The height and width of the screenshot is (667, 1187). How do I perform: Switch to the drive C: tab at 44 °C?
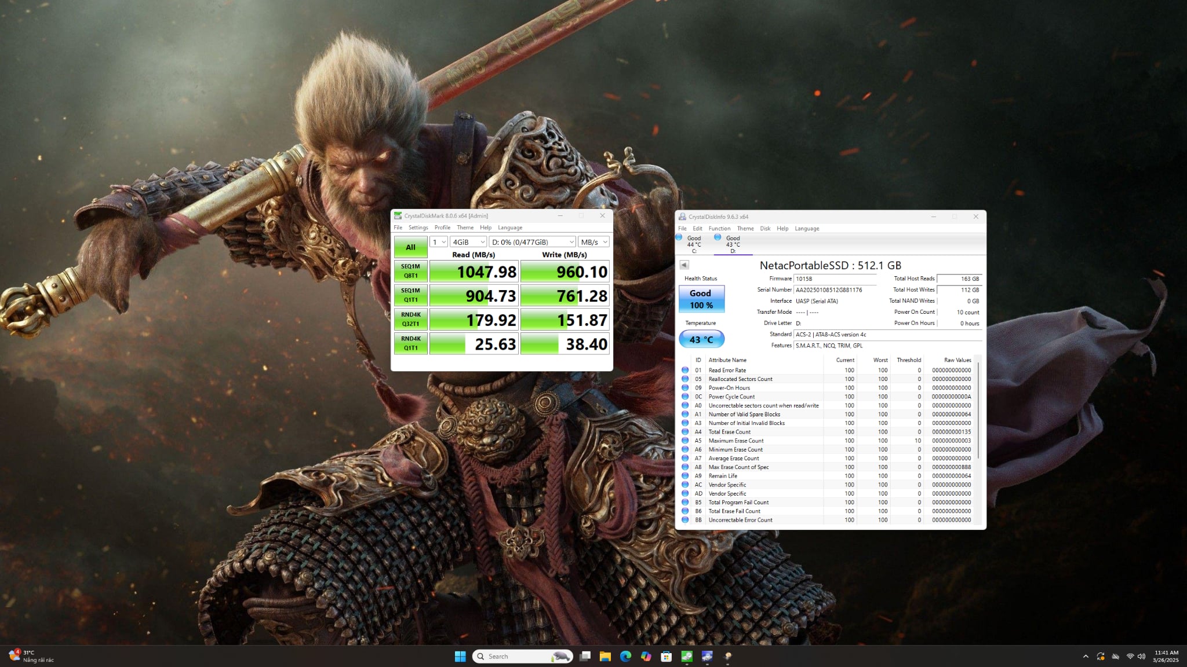694,244
